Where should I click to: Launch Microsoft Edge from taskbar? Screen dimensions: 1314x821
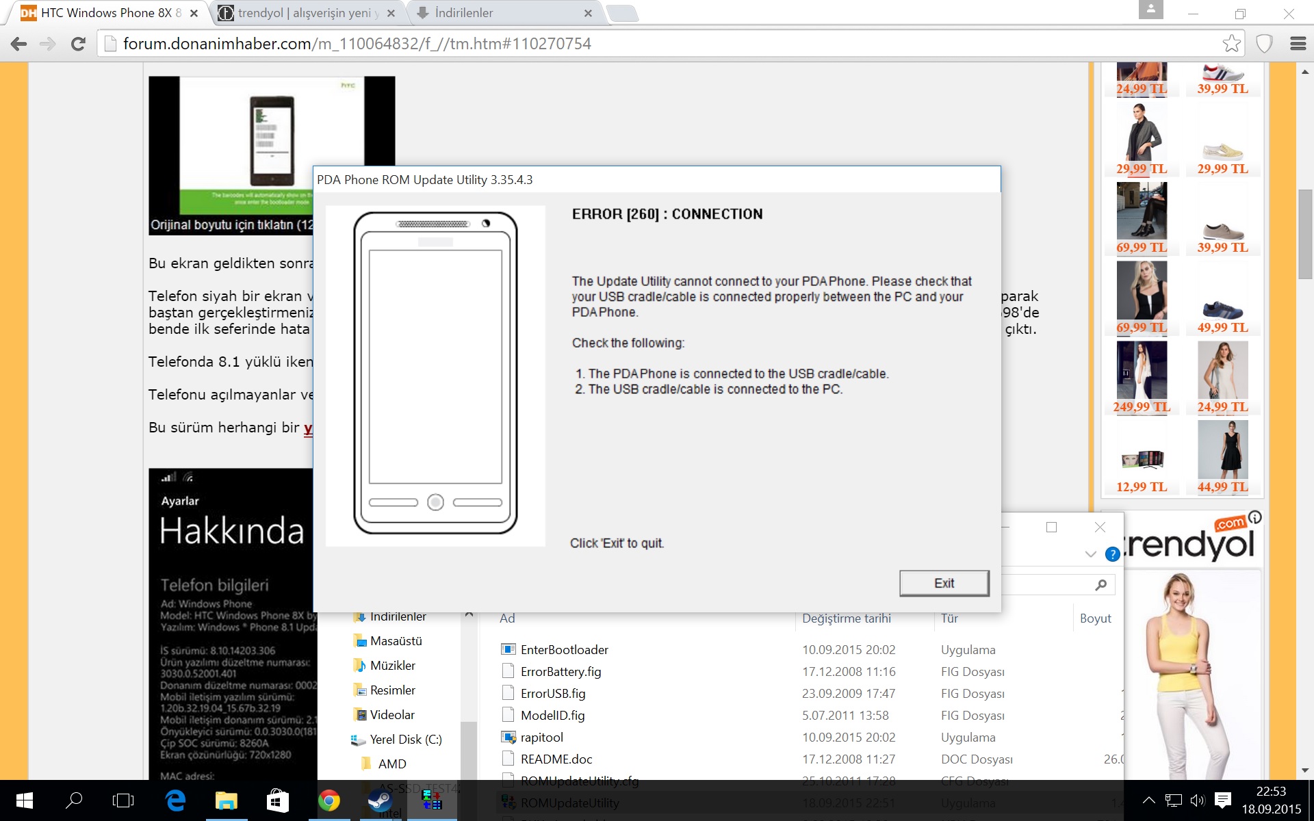pyautogui.click(x=175, y=800)
